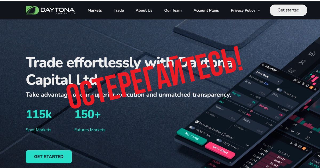The width and height of the screenshot is (320, 168).
Task: Click the Daytona Capital green logo icon
Action: click(32, 10)
